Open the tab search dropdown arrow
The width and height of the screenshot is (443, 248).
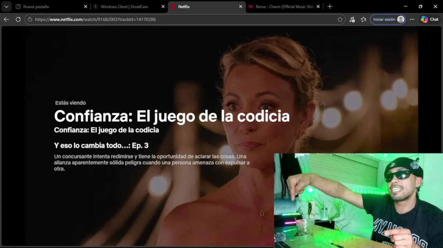tap(6, 7)
